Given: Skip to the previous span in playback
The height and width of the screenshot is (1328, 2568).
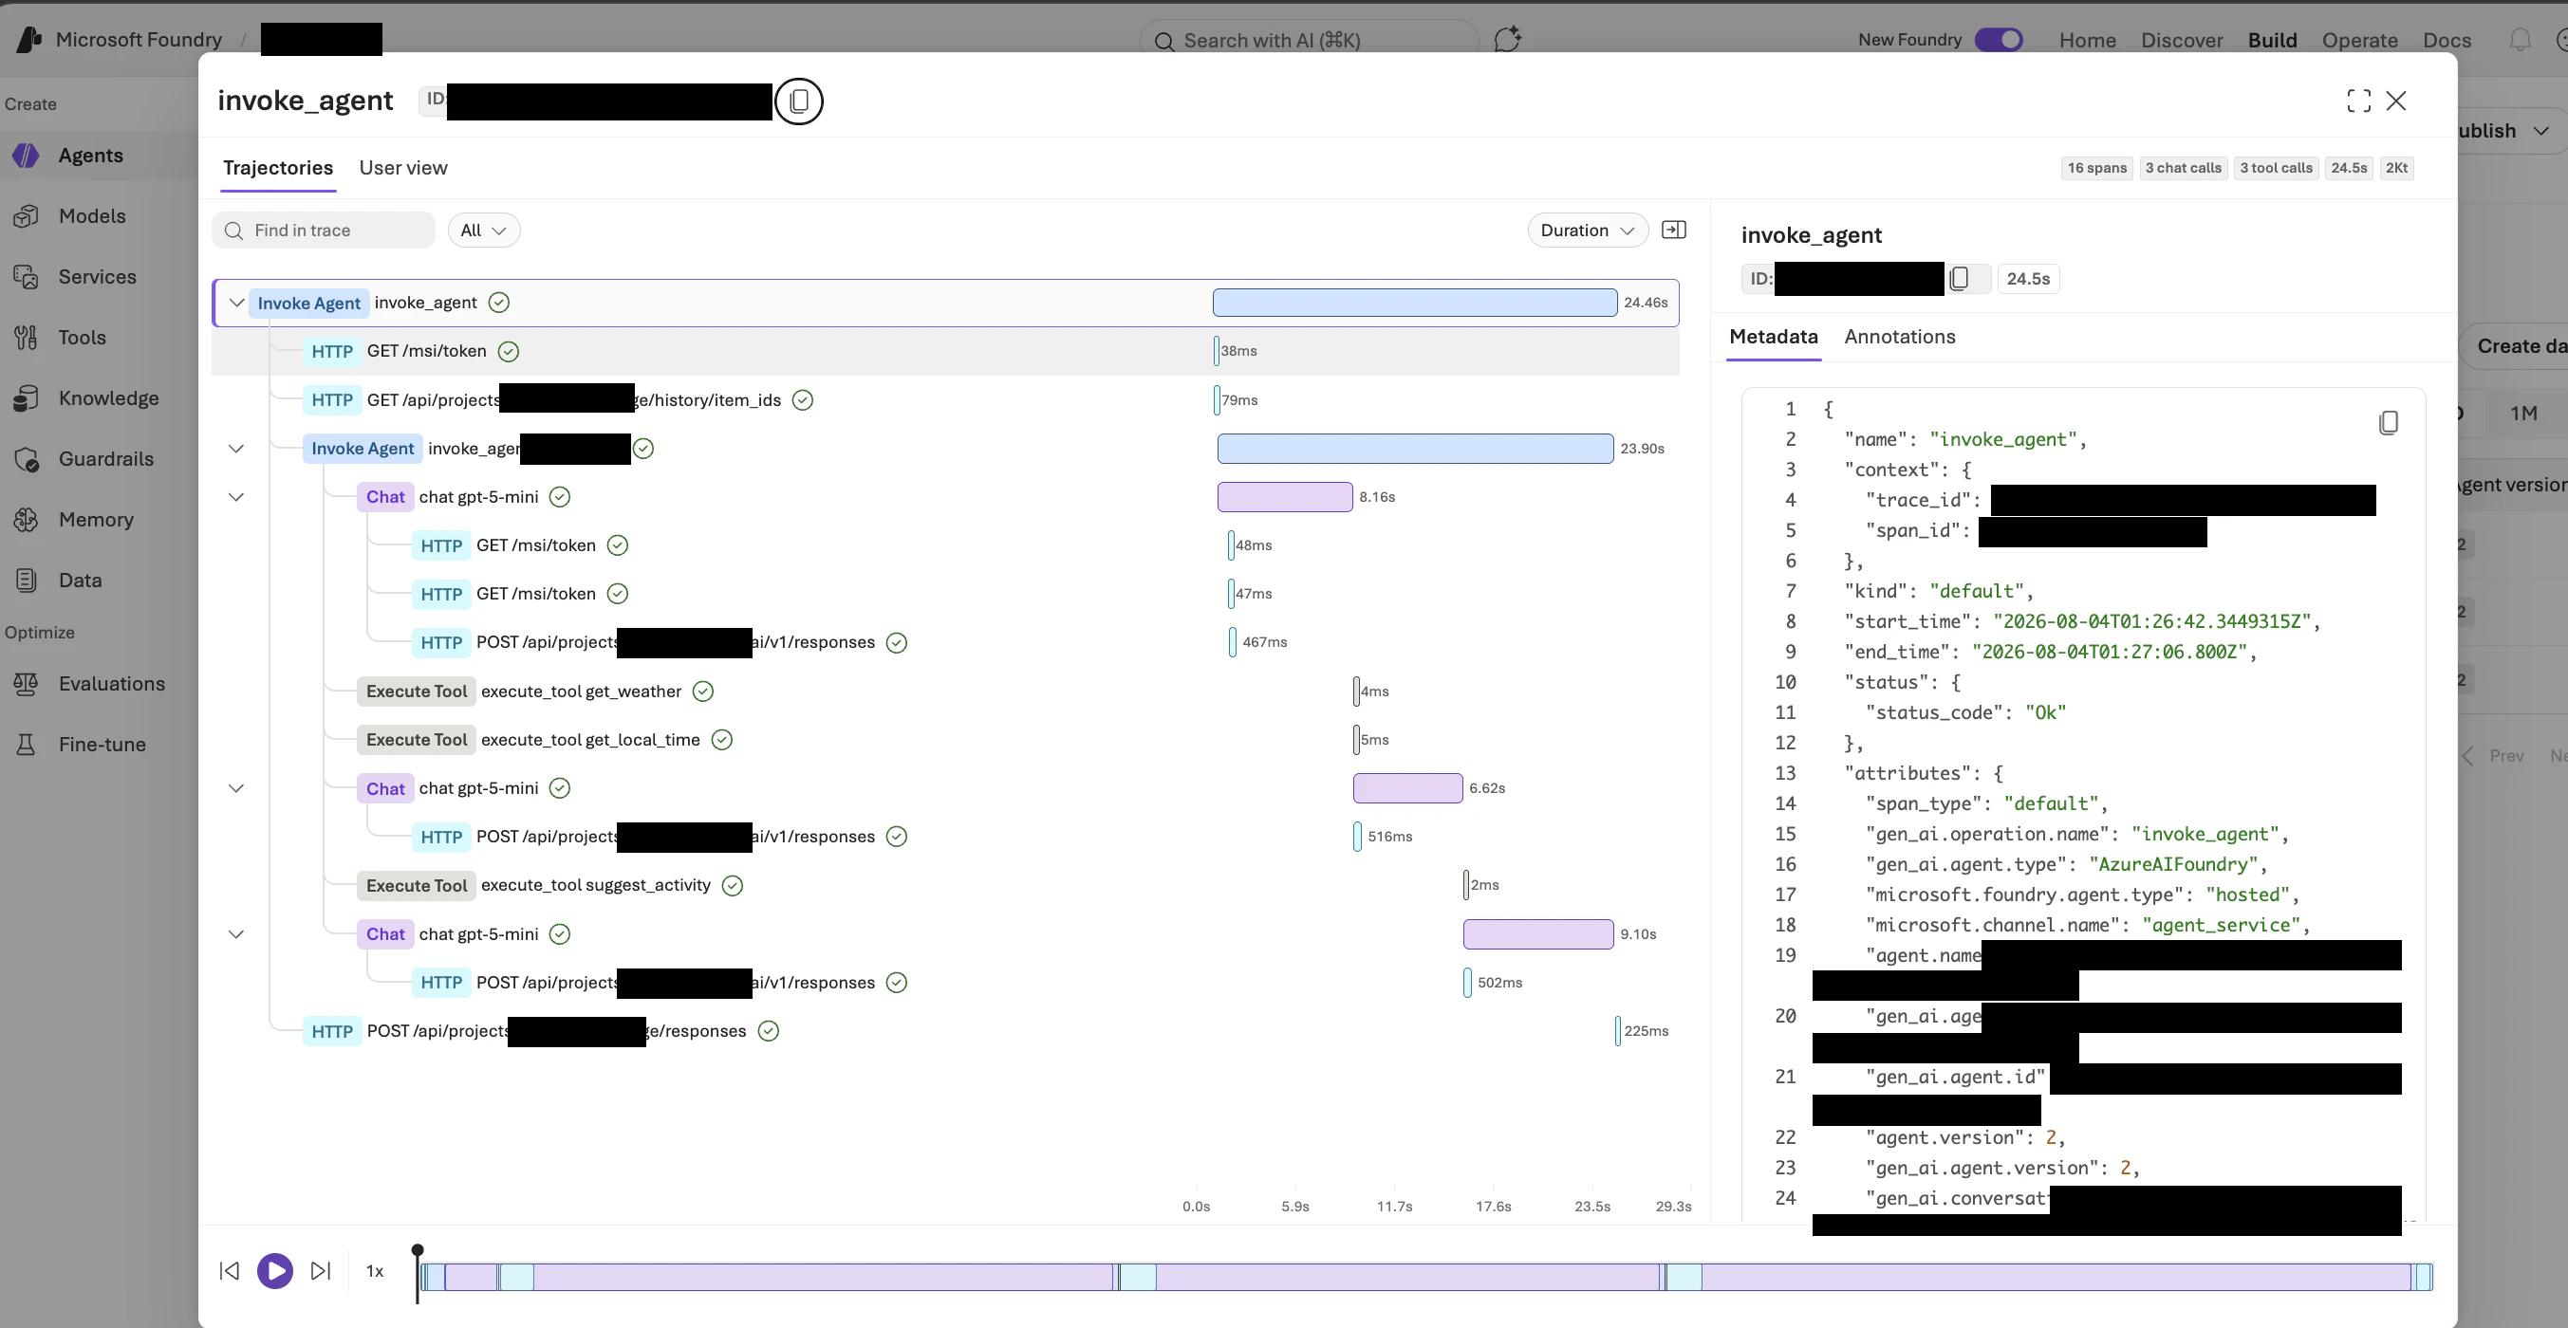Looking at the screenshot, I should tap(230, 1270).
